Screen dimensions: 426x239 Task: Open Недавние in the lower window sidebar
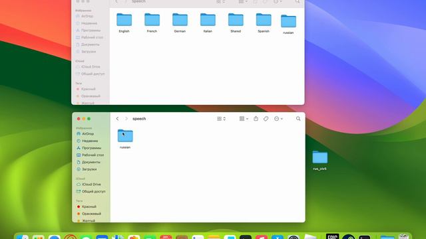tap(91, 141)
